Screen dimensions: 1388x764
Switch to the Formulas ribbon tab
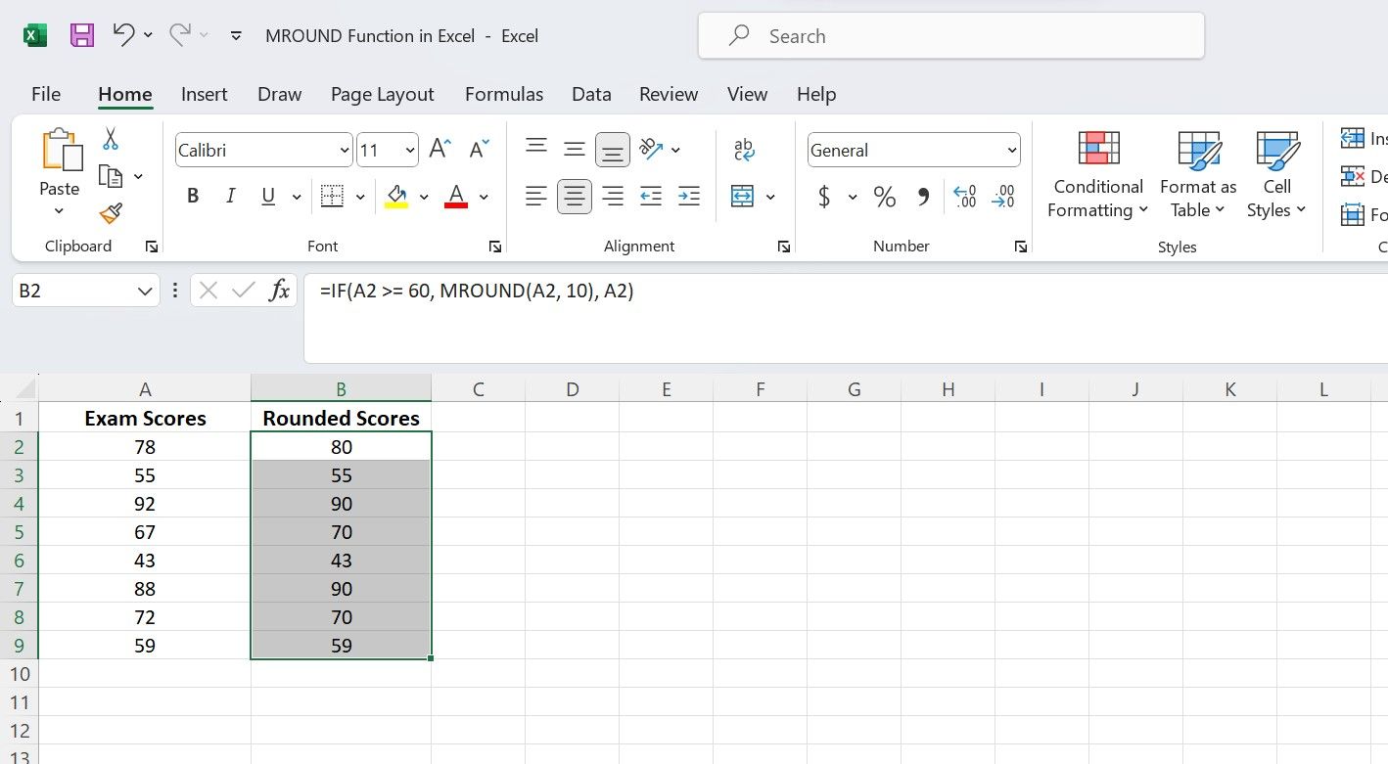[x=503, y=94]
